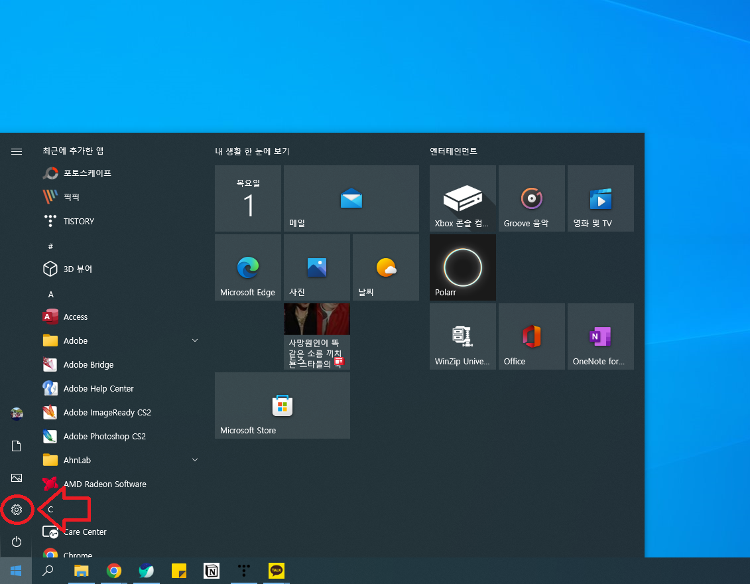Click the A section letter header

(50, 295)
